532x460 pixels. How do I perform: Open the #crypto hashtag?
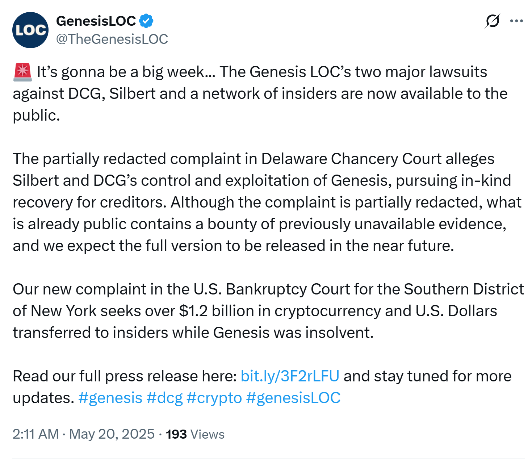click(214, 398)
